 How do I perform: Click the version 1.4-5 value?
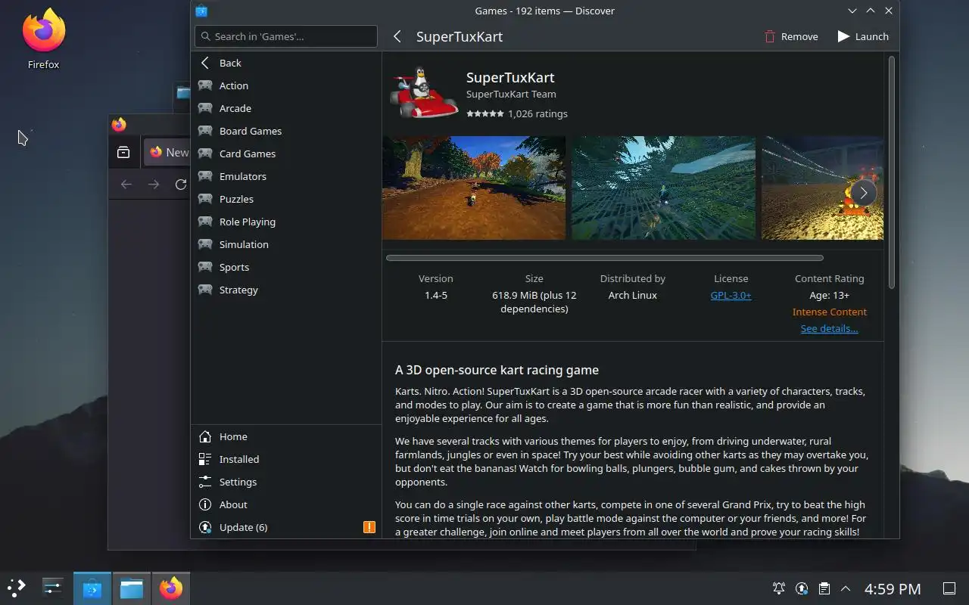(436, 295)
